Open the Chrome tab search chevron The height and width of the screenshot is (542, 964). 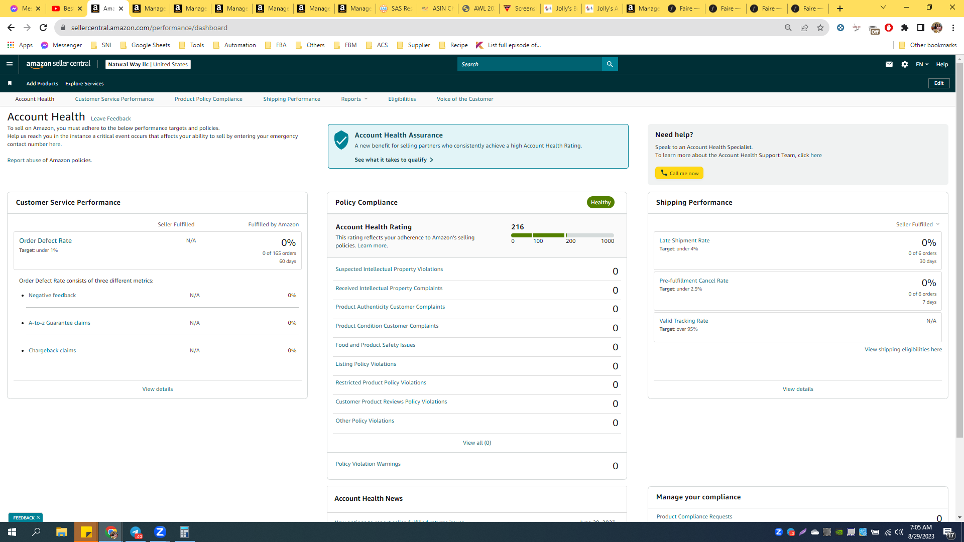click(x=883, y=8)
